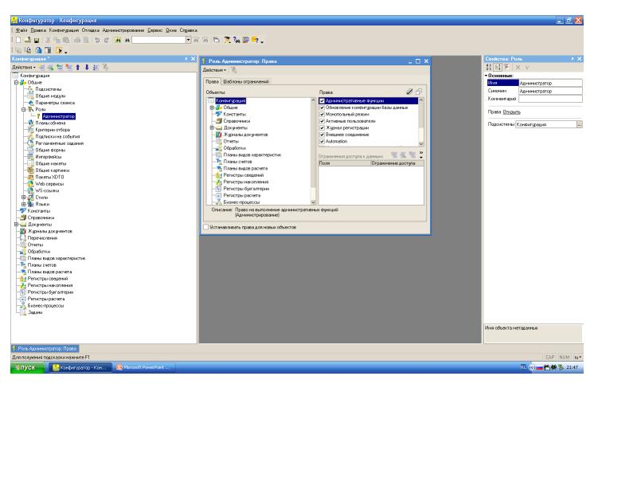Click the scroll-down arrow of the Права list
Screen dimensions: 637x478
tap(421, 143)
